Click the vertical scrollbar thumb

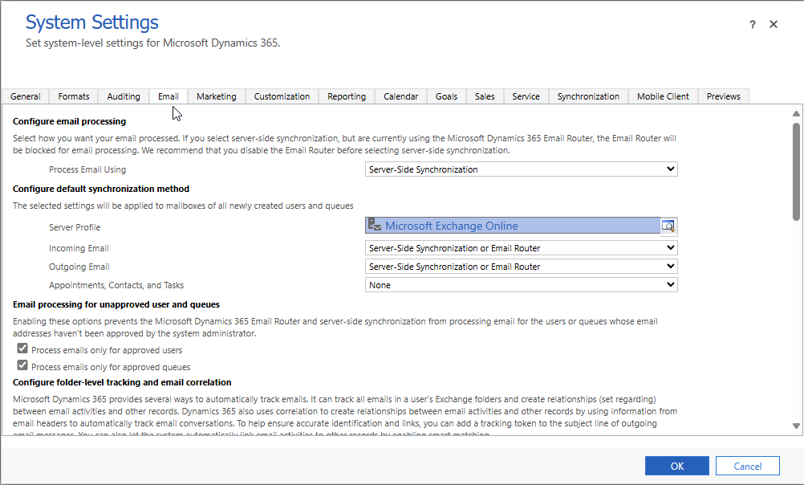pos(796,172)
